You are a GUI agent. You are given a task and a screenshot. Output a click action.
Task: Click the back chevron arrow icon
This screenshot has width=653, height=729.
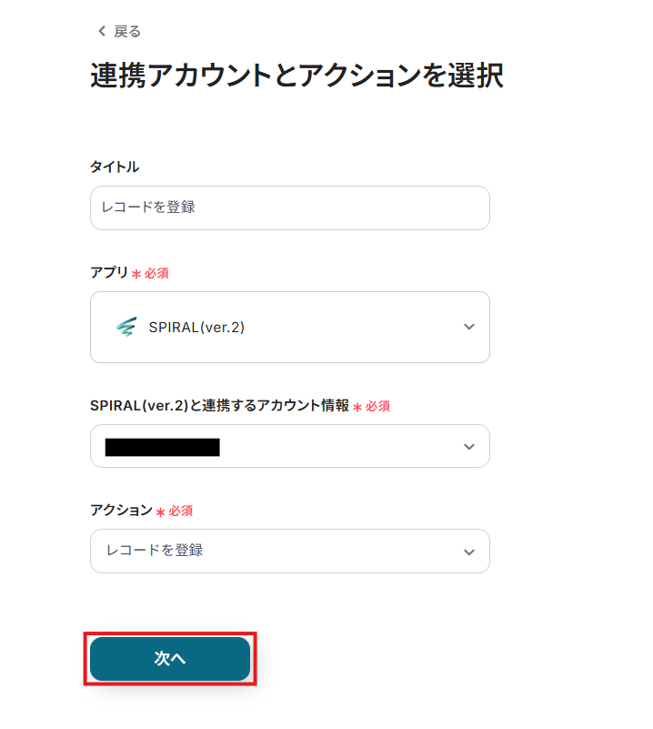click(101, 32)
